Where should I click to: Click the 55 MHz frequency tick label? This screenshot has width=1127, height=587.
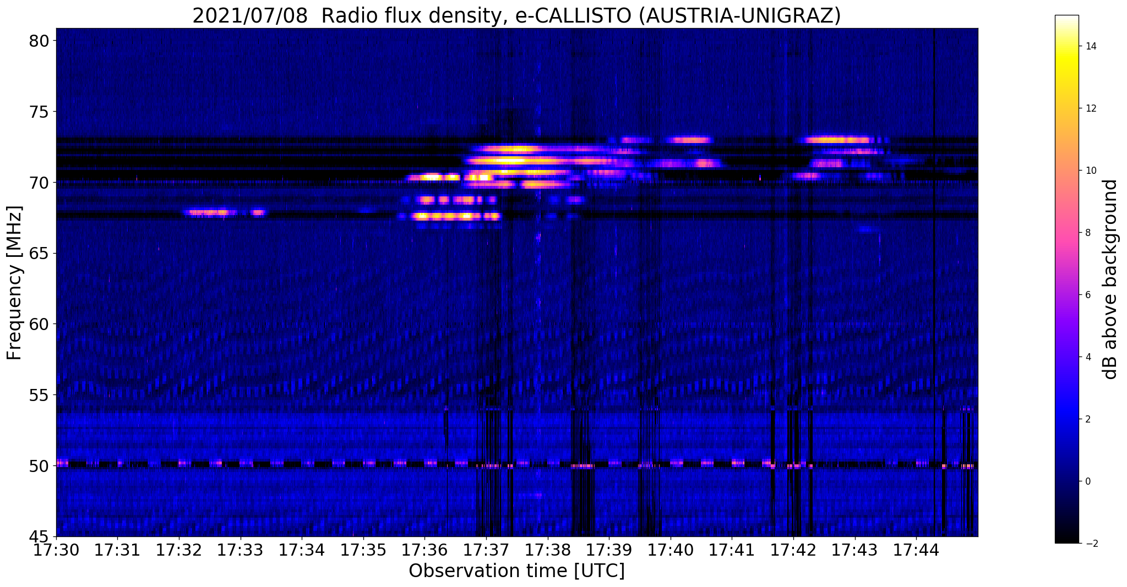point(39,395)
